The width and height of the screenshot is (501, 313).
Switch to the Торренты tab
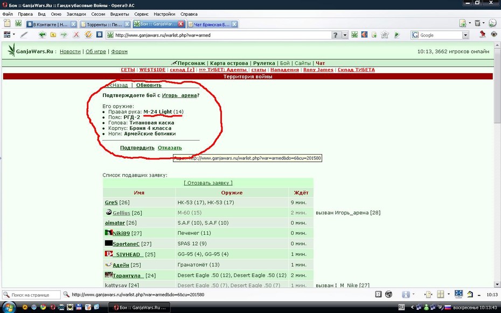(x=105, y=24)
